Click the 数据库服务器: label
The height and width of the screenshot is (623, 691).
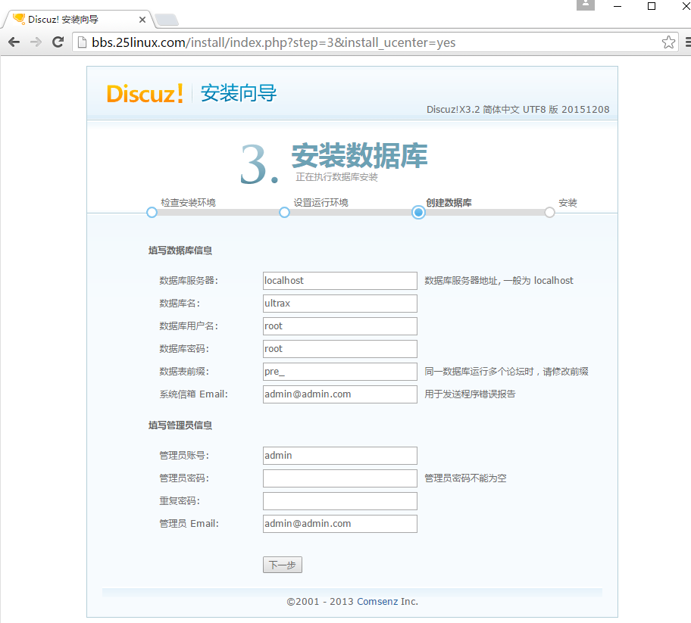tap(189, 281)
